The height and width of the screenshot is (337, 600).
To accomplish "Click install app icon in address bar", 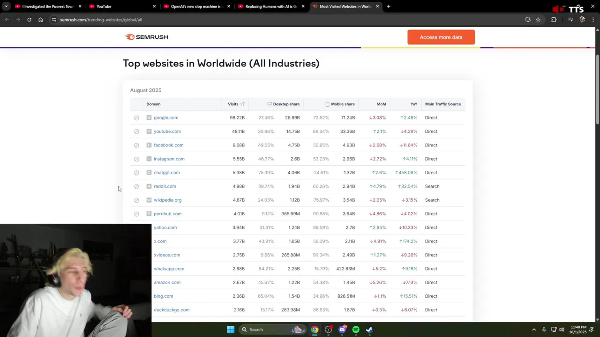I will click(x=528, y=20).
